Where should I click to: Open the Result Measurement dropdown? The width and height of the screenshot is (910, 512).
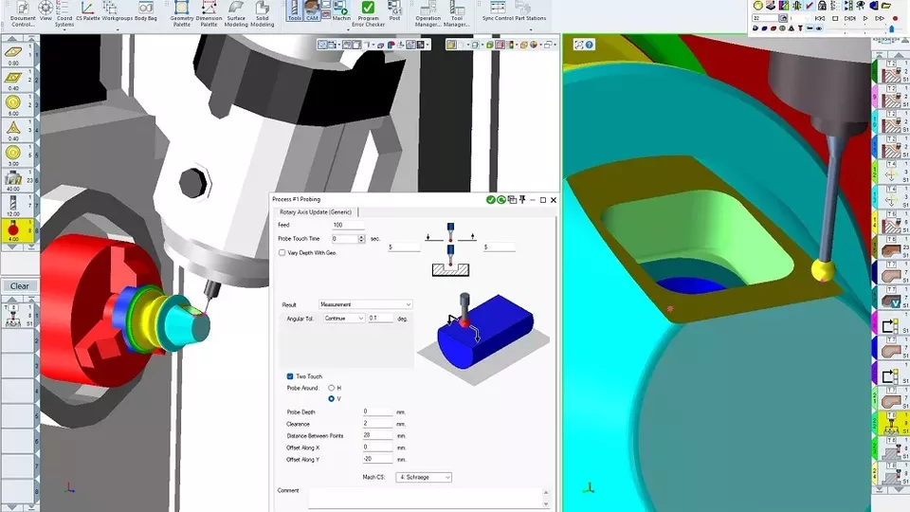tap(365, 304)
